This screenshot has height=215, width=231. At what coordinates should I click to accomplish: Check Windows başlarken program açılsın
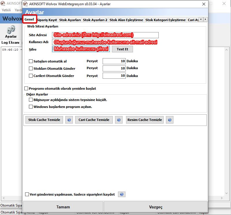pyautogui.click(x=31, y=106)
